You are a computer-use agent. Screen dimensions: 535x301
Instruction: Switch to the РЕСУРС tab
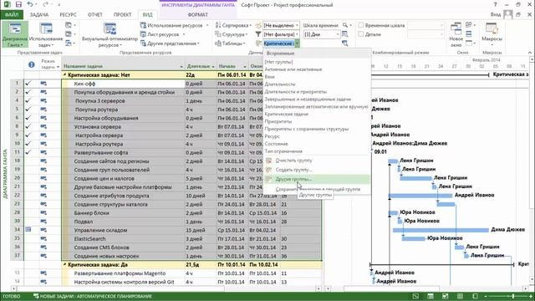click(x=68, y=15)
